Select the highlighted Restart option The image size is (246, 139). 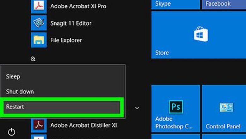coord(62,107)
